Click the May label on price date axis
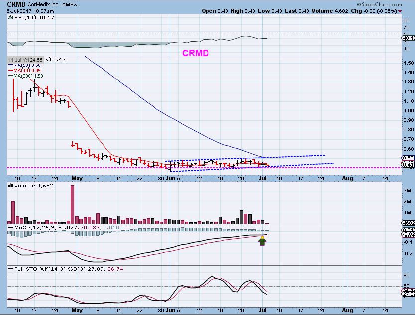This screenshot has height=315, width=415. (x=77, y=179)
